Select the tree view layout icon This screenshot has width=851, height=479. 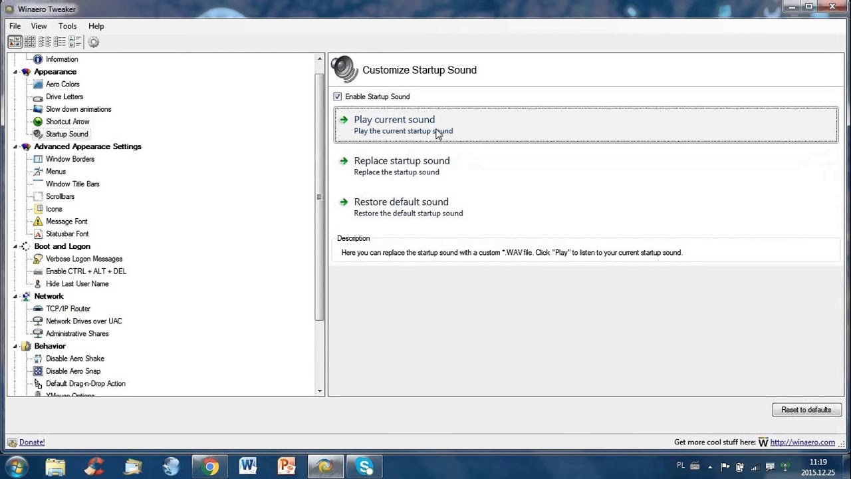(x=45, y=42)
